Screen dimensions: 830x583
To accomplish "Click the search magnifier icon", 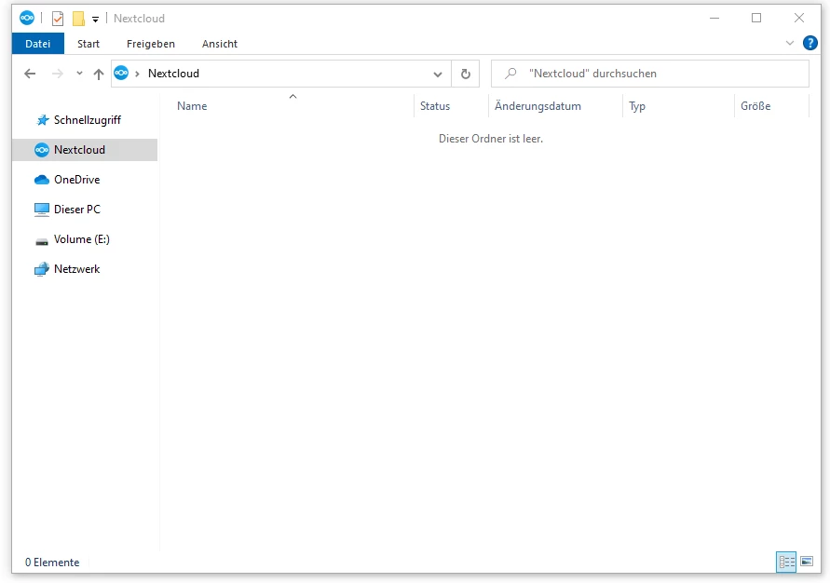I will (x=510, y=74).
